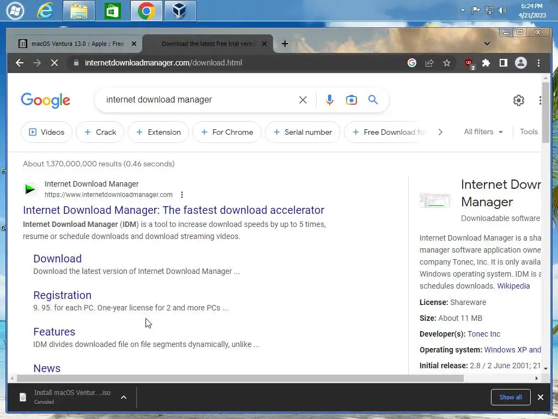Open Action Center flag icon
Viewport: 558px width, 419px height.
click(x=476, y=10)
